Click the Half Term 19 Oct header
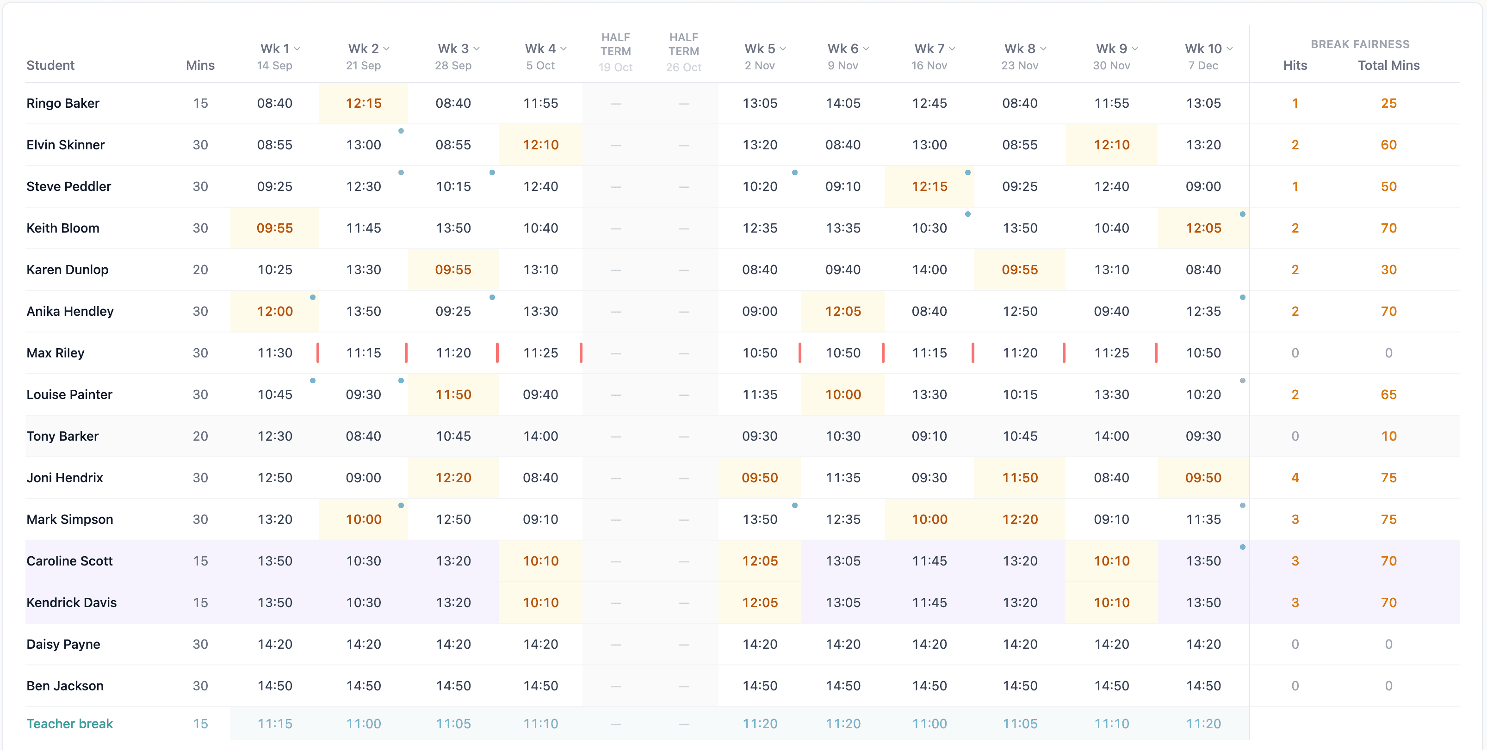Screen dimensions: 1487x750 pos(615,52)
